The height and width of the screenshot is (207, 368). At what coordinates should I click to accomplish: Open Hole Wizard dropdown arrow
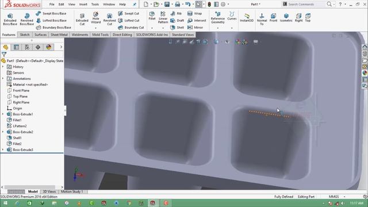tap(96, 28)
